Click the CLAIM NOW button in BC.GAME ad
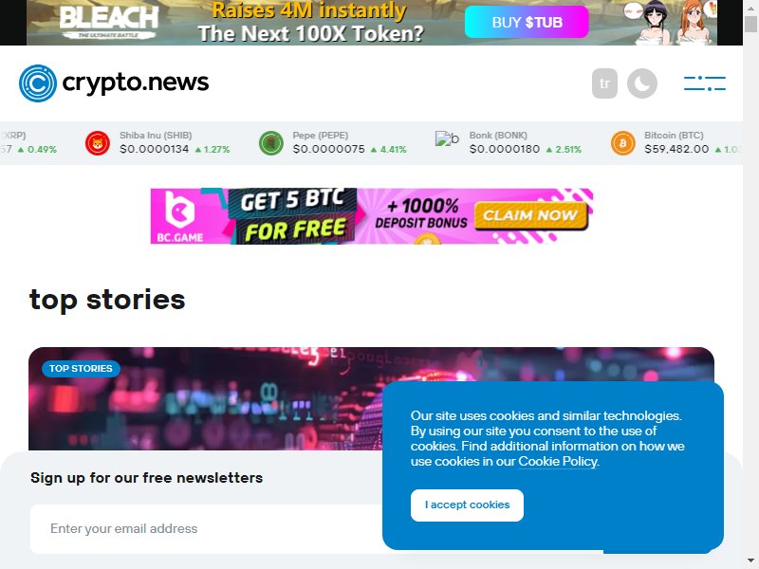Screen dimensions: 759x569 (x=530, y=215)
